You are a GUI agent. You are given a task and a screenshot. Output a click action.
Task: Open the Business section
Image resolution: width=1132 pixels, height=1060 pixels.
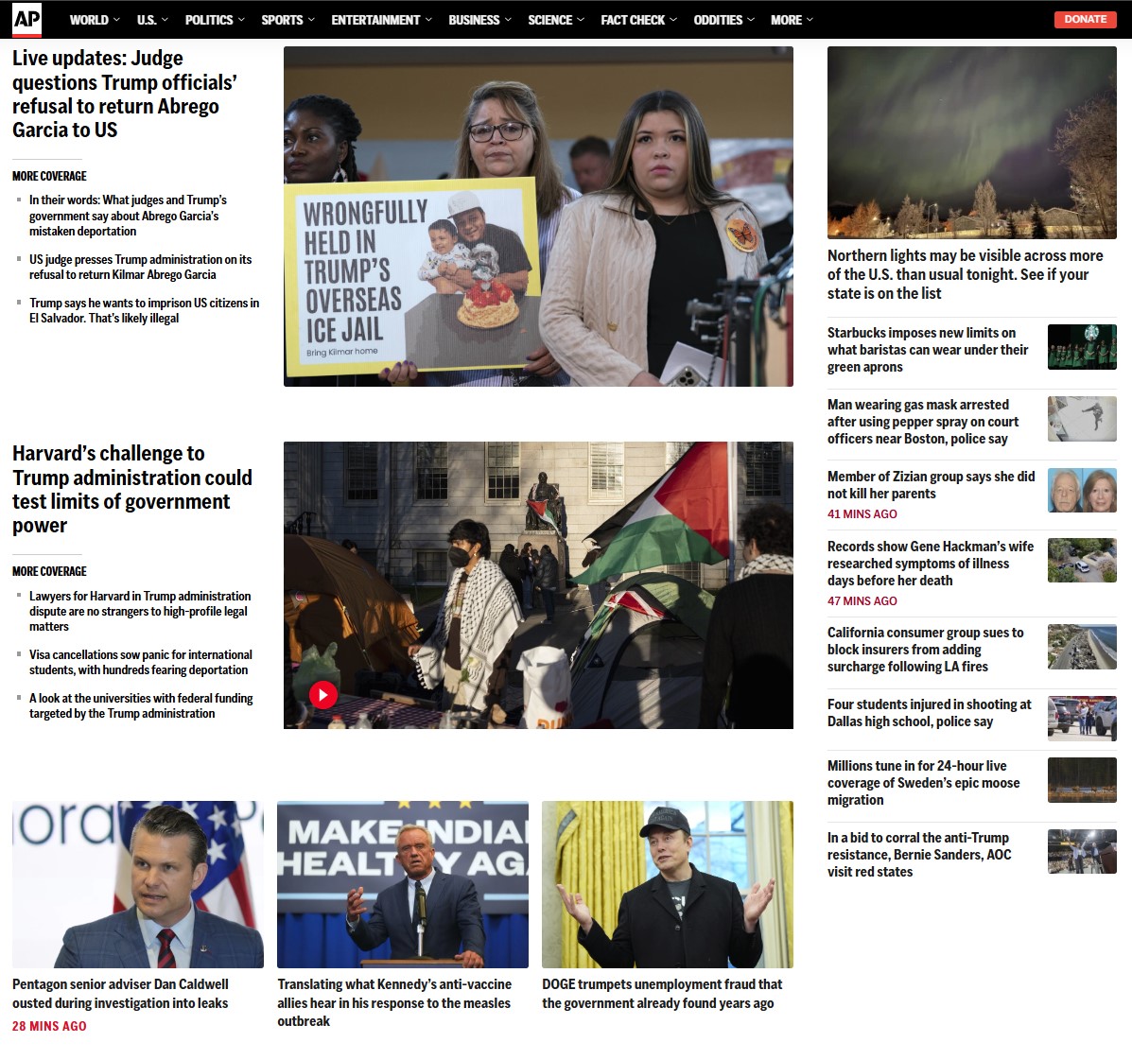pyautogui.click(x=474, y=20)
